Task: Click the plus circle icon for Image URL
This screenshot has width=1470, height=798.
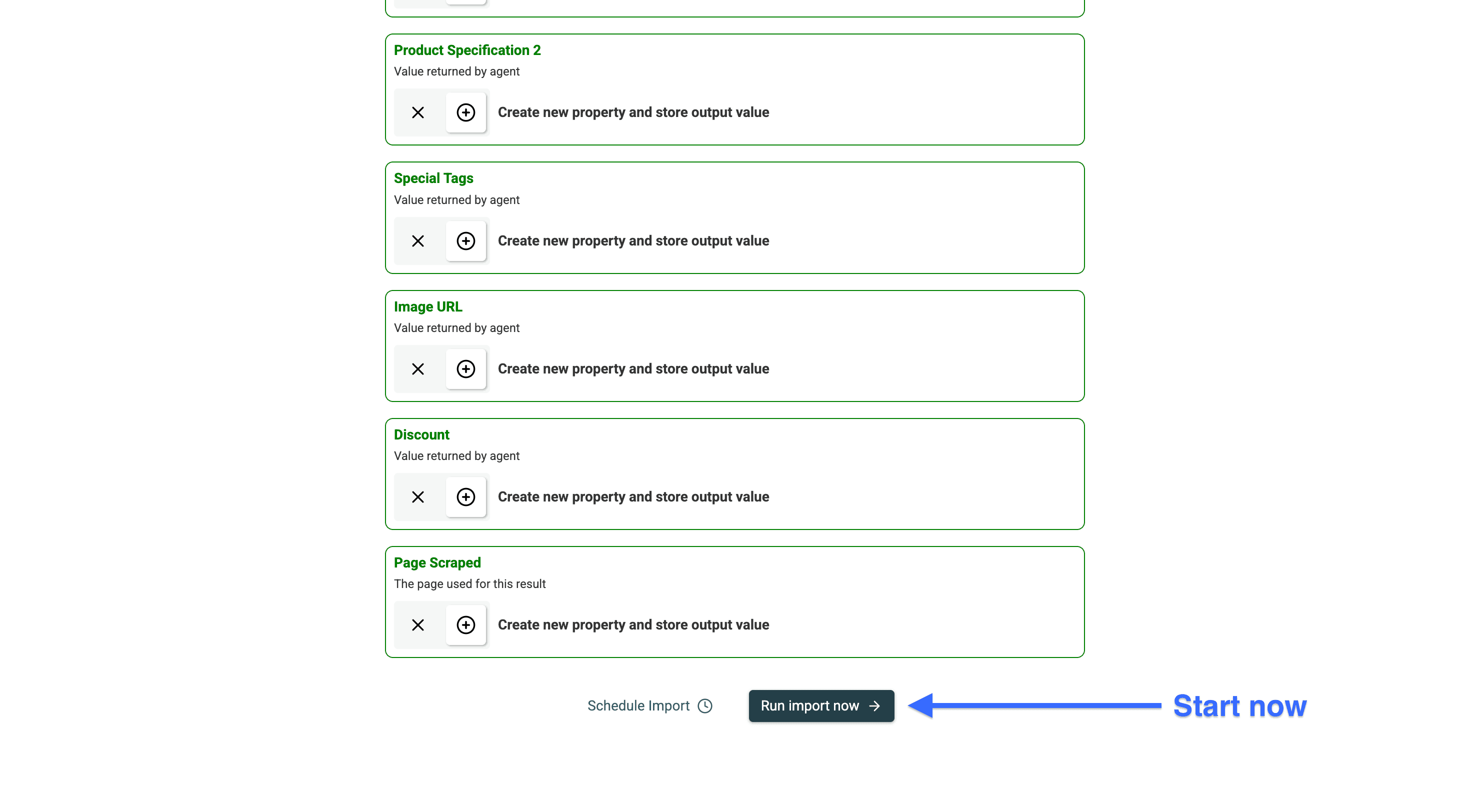Action: pos(465,368)
